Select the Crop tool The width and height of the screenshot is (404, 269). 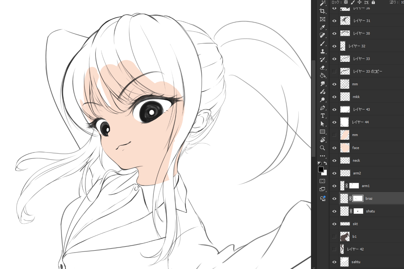click(x=322, y=11)
